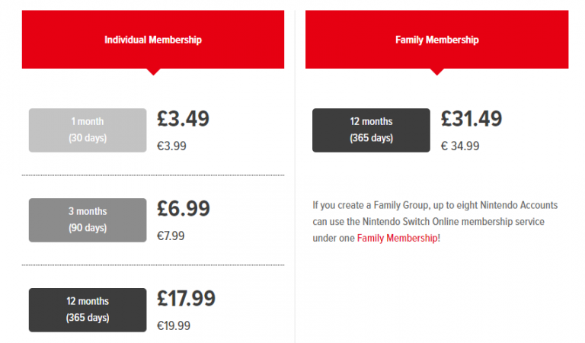Image resolution: width=585 pixels, height=343 pixels.
Task: Click the £31.49 family price
Action: point(472,119)
